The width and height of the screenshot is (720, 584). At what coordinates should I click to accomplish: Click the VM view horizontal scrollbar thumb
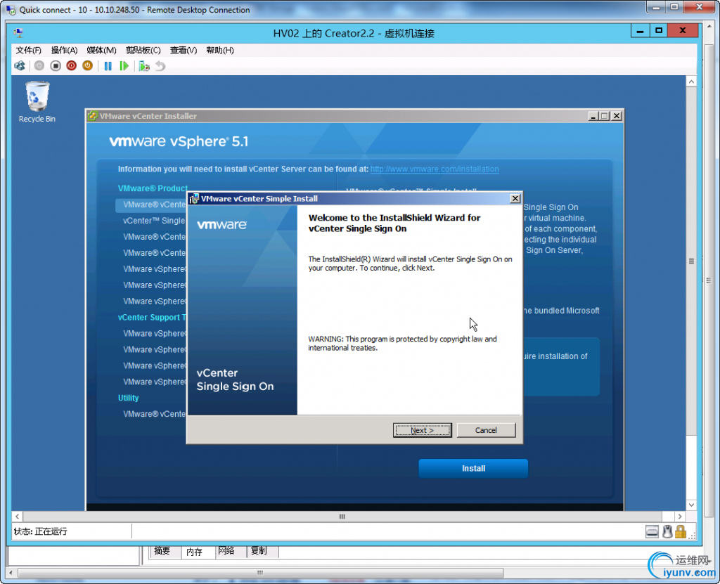coord(342,517)
